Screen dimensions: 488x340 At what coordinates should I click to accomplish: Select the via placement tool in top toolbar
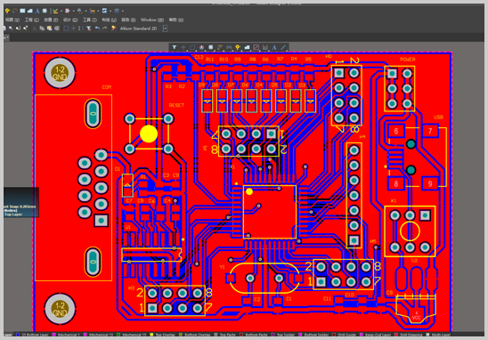pos(7,11)
